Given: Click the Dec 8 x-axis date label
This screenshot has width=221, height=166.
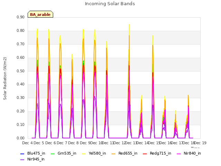Looking at the screenshot, I should point(74,143).
